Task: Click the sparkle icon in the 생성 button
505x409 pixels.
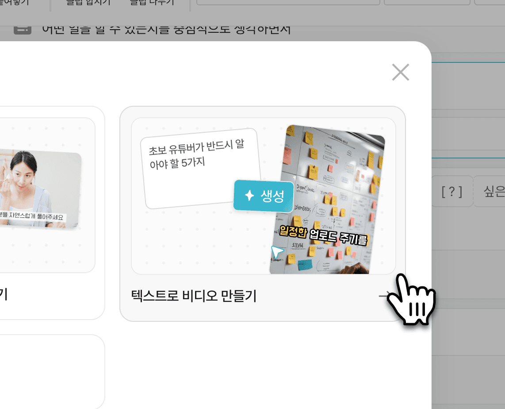Action: coord(249,196)
